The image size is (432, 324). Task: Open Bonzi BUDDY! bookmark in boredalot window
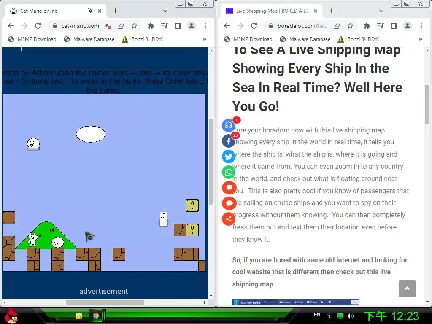[x=359, y=39]
